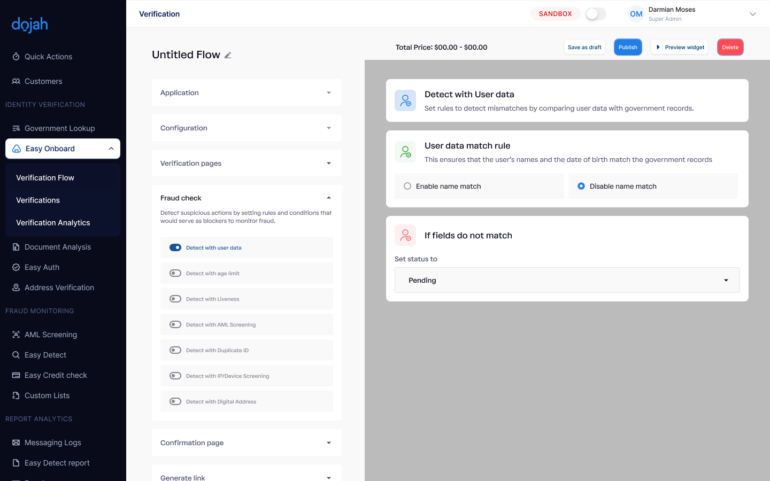Click the red Delete button
Image resolution: width=770 pixels, height=481 pixels.
730,47
